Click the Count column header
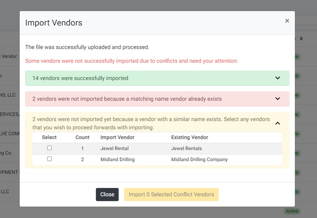The height and width of the screenshot is (218, 317). (82, 137)
